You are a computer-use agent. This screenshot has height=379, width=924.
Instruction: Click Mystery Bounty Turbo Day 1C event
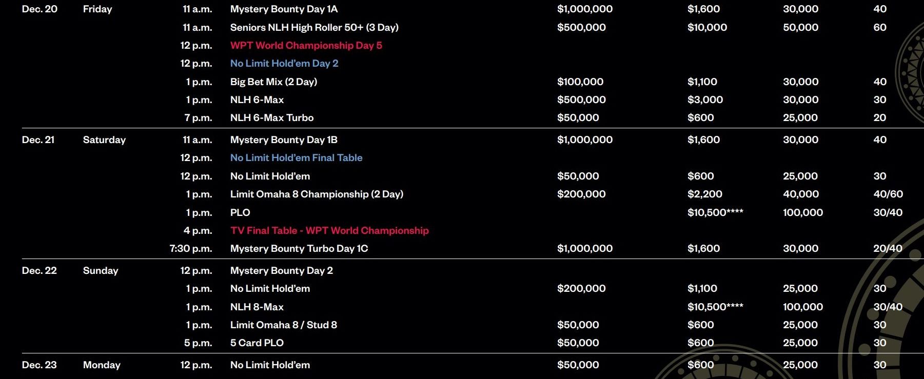[x=299, y=249]
